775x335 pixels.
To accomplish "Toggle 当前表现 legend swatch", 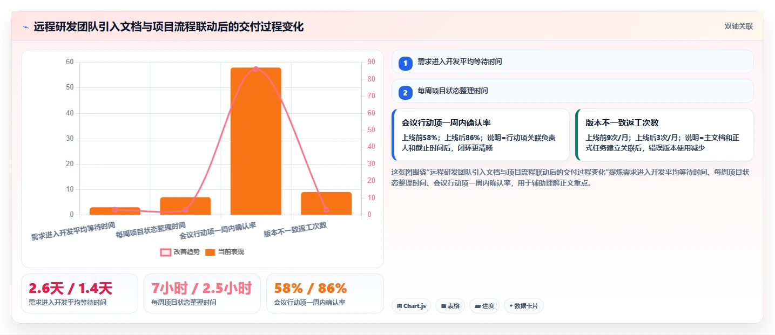I will [210, 252].
